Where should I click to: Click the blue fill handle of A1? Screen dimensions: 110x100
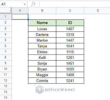coord(28,19)
